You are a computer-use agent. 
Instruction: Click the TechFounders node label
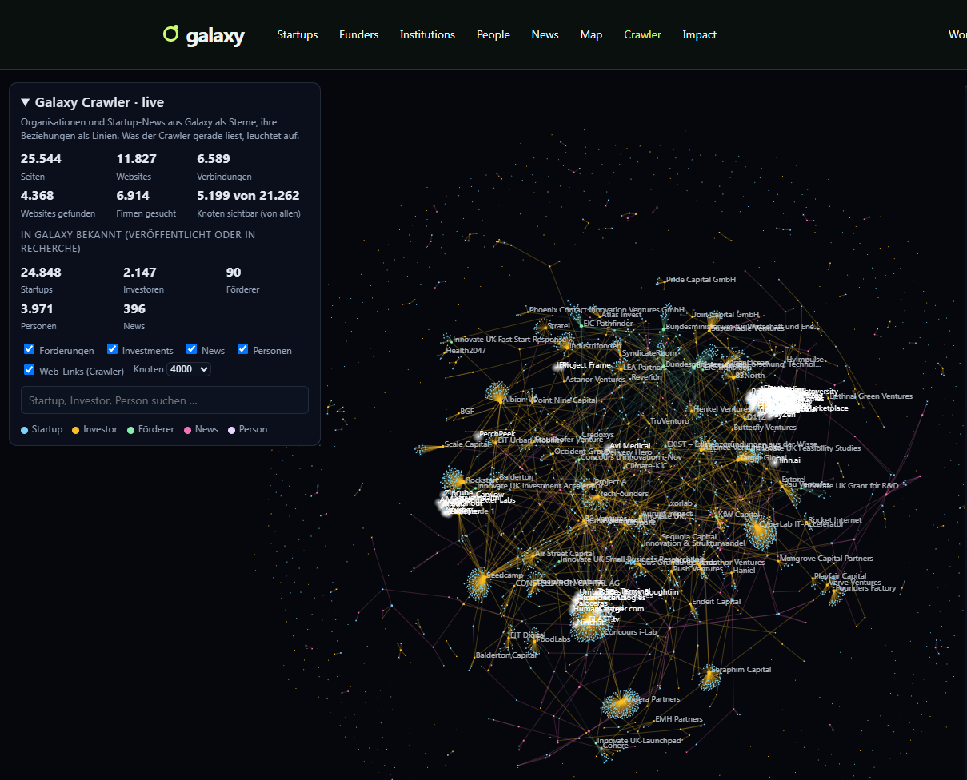624,494
